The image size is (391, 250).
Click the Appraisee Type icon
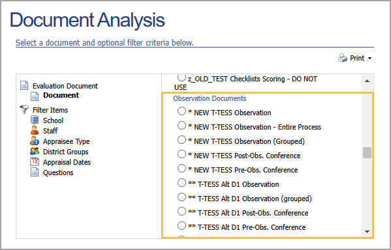[35, 141]
